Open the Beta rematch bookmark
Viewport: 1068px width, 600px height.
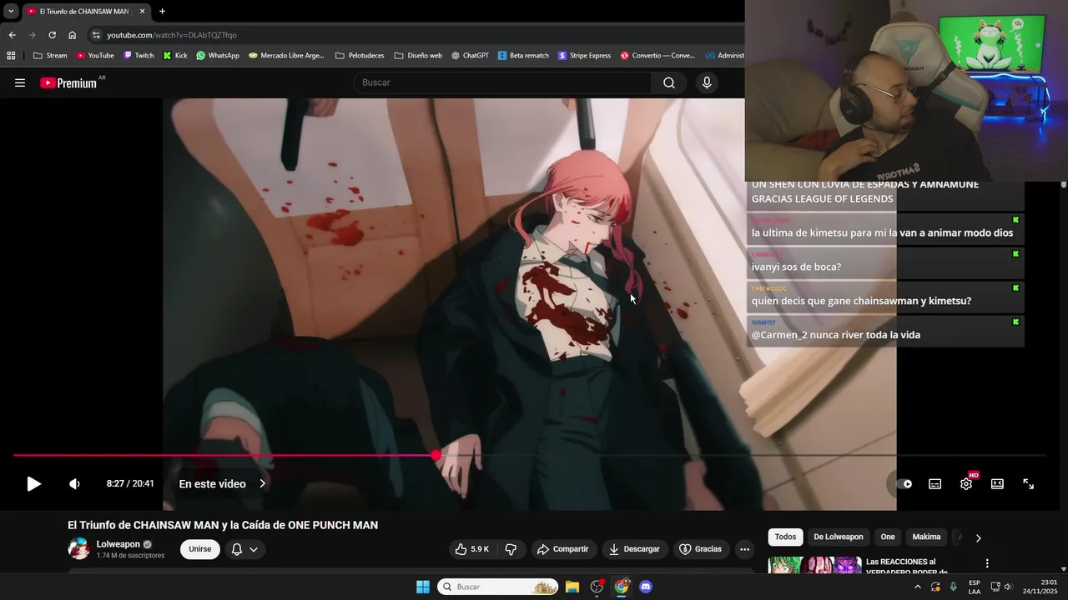pyautogui.click(x=523, y=56)
